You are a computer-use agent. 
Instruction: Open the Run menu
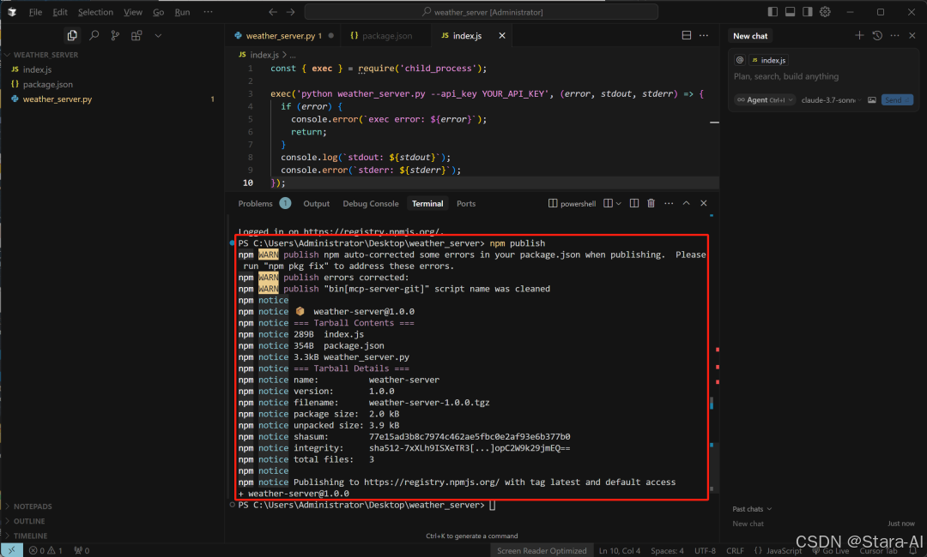182,12
